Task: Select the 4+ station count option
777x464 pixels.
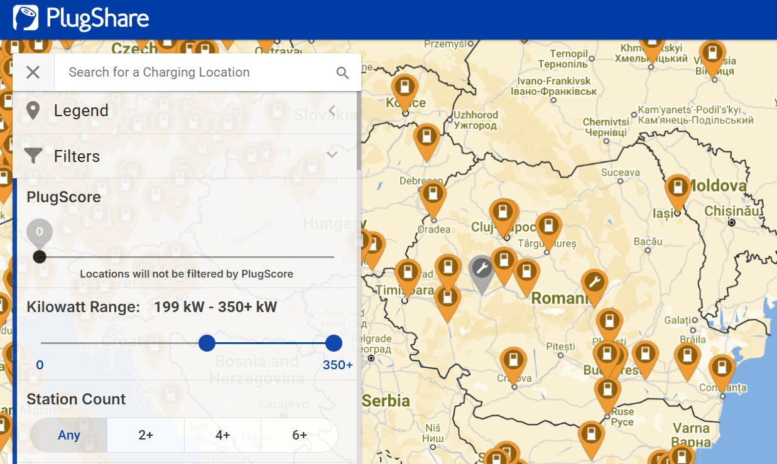Action: (x=222, y=435)
